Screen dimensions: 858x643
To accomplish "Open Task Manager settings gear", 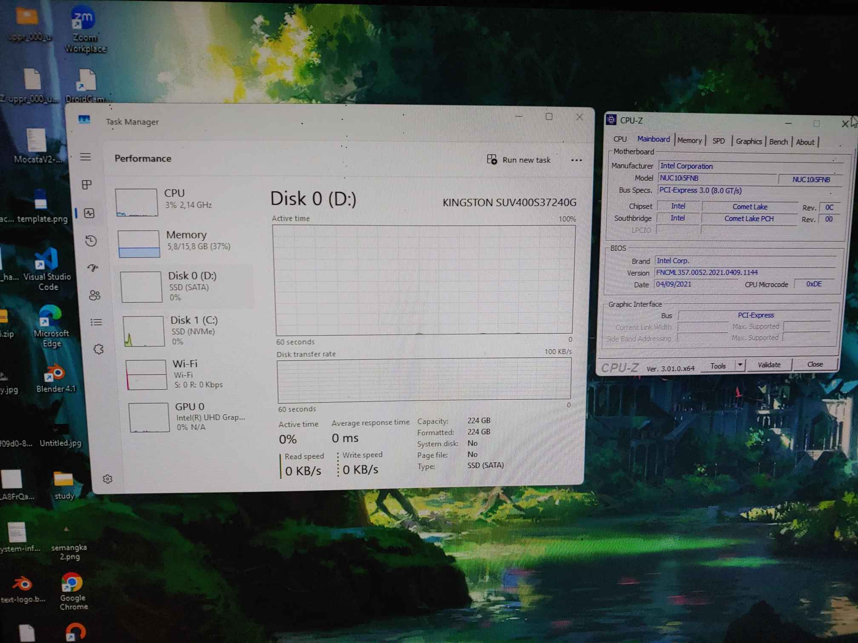I will (x=108, y=479).
